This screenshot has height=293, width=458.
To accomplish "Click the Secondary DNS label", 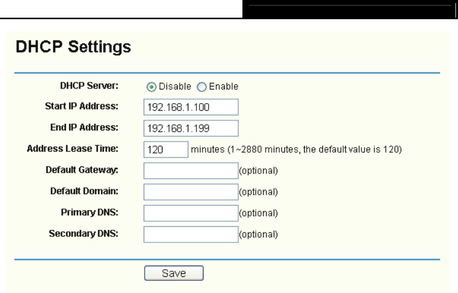I will 84,233.
